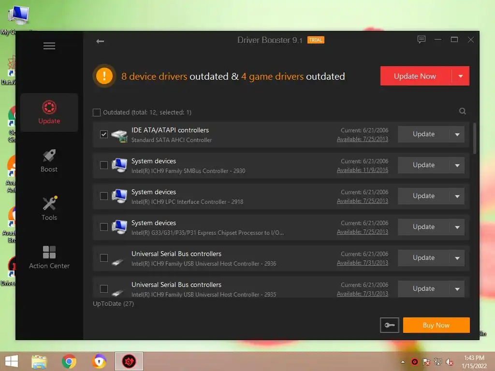This screenshot has width=495, height=371.
Task: Click the LPC Interface Controller 2918 device icon
Action: point(119,196)
